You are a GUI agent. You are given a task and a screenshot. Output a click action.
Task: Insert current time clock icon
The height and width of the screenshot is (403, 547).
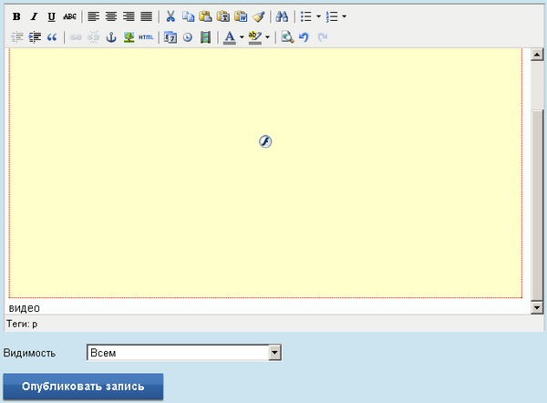188,37
